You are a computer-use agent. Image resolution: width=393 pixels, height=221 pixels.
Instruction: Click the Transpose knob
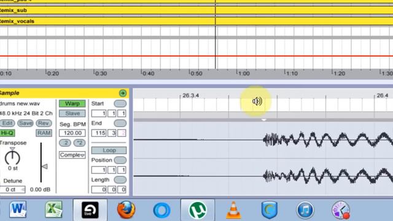[12, 158]
